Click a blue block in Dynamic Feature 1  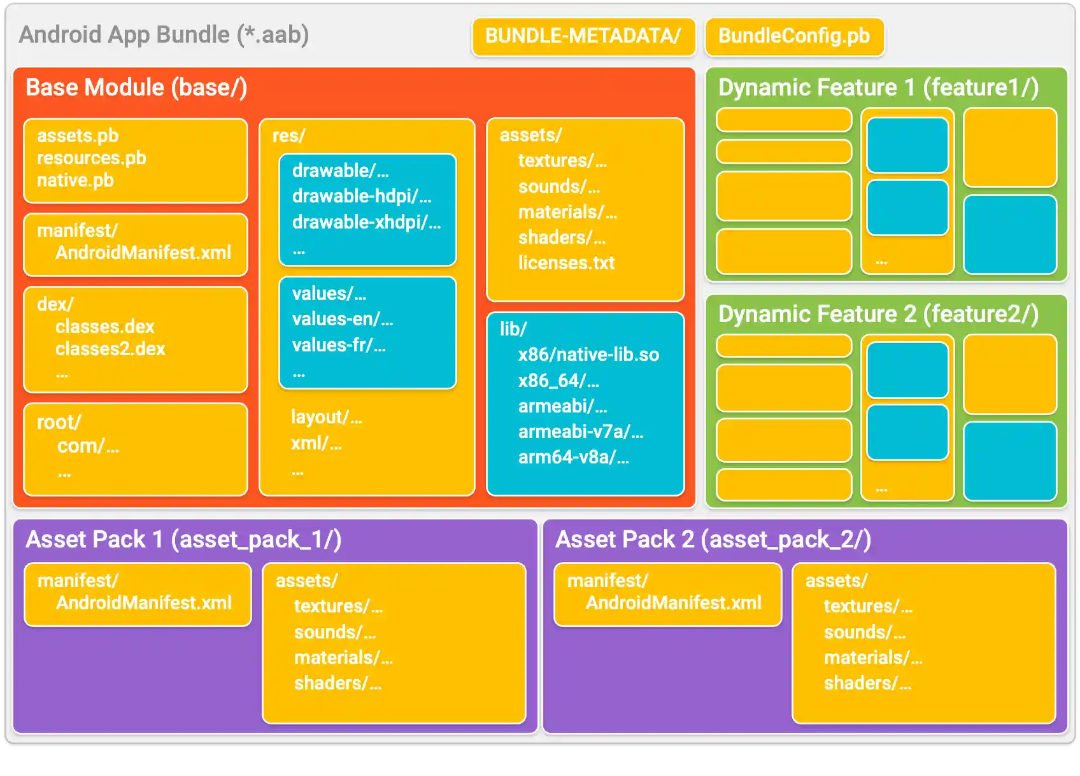click(x=907, y=146)
